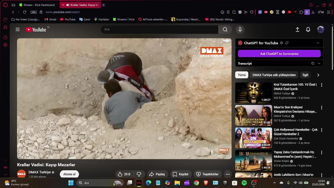The width and height of the screenshot is (334, 188).
Task: Select the Krallar Vadisi browser tab
Action: tap(80, 5)
